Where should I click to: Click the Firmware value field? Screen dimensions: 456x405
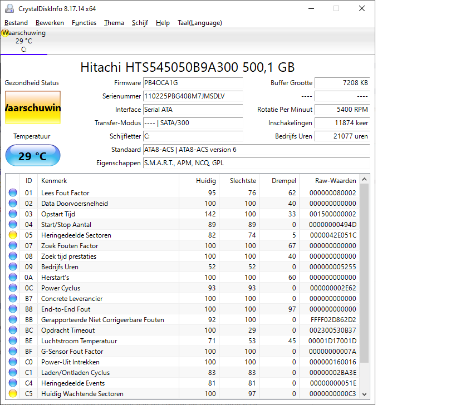[x=193, y=83]
